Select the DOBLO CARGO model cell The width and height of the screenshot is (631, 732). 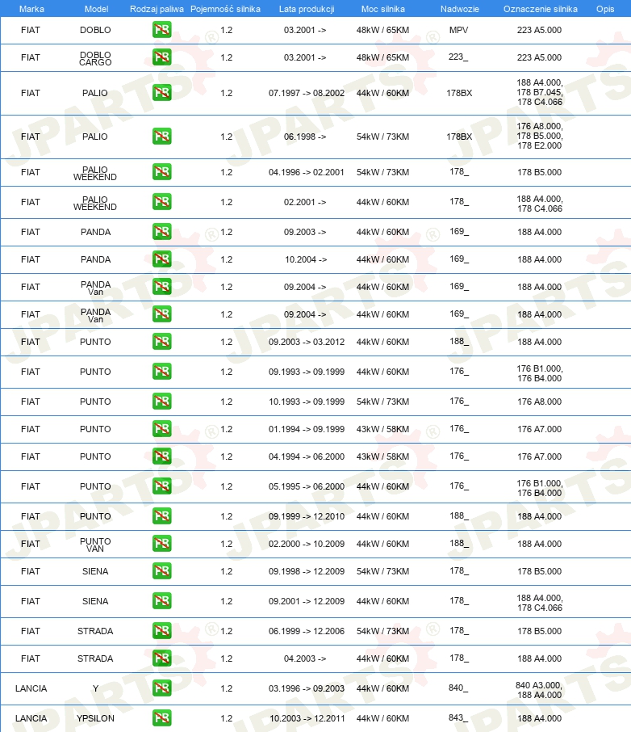click(95, 58)
